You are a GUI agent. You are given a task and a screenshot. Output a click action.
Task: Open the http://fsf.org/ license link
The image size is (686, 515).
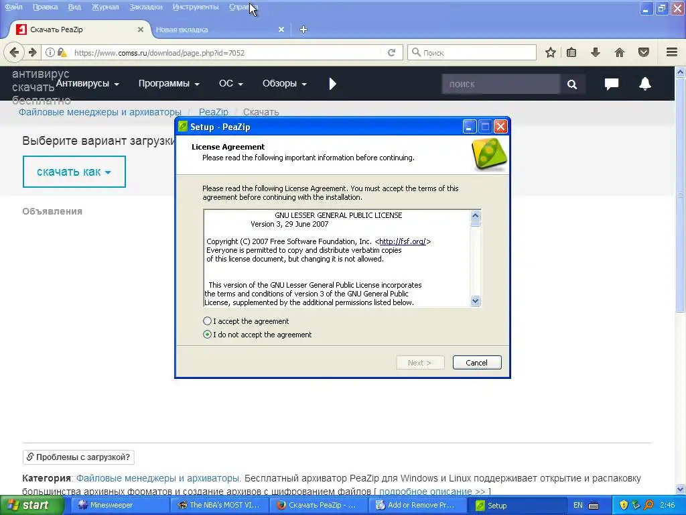(x=403, y=241)
